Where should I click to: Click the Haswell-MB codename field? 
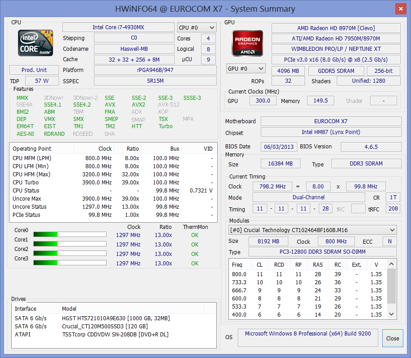click(x=134, y=49)
